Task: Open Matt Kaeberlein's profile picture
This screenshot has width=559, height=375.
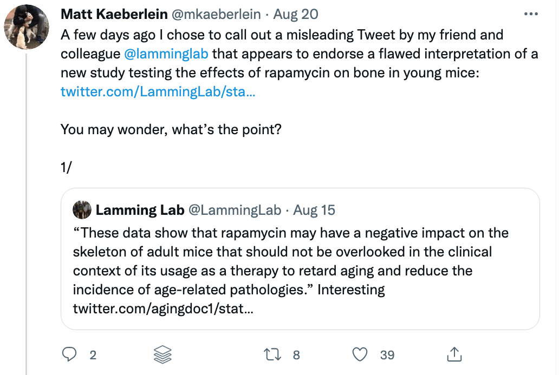Action: tap(27, 27)
